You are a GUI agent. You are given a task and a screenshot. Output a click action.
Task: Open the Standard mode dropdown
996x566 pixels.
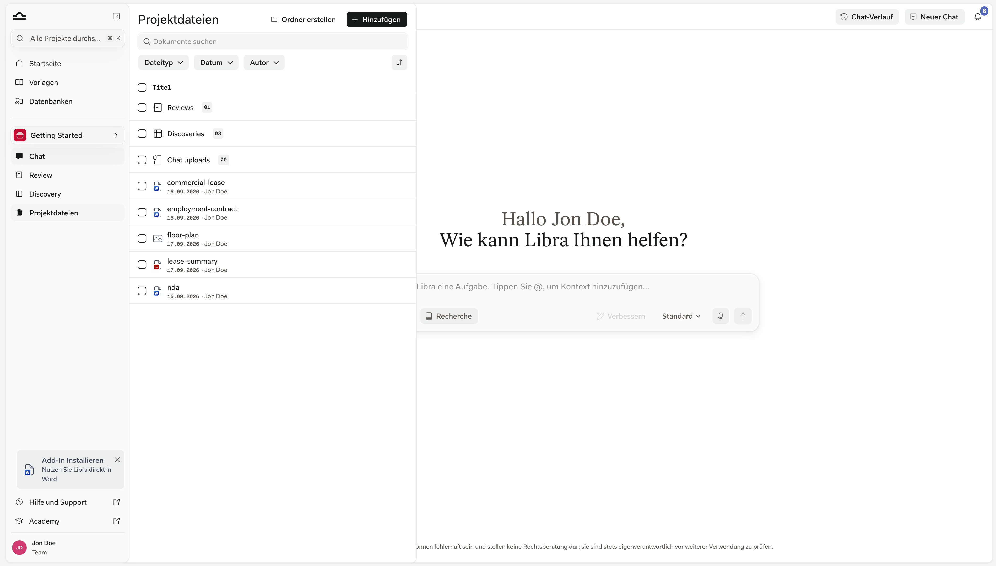coord(681,316)
